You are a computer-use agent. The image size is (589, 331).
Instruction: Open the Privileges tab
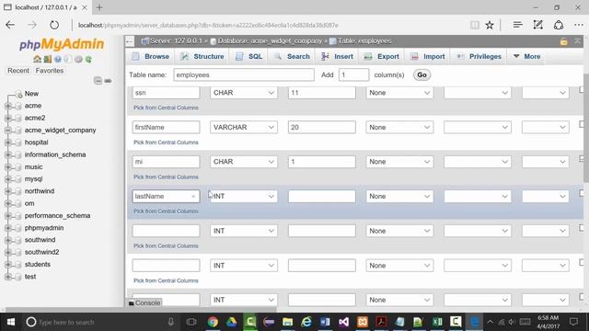pyautogui.click(x=479, y=56)
